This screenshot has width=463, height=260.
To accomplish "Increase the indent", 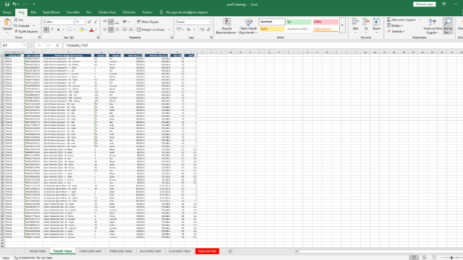I will point(131,30).
